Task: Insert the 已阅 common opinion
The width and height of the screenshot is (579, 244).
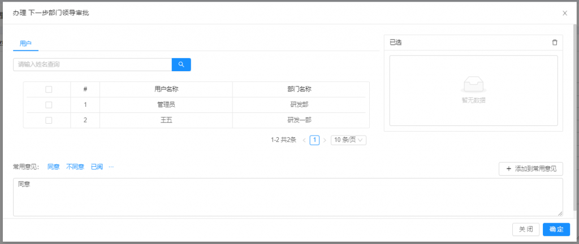Action: tap(97, 167)
